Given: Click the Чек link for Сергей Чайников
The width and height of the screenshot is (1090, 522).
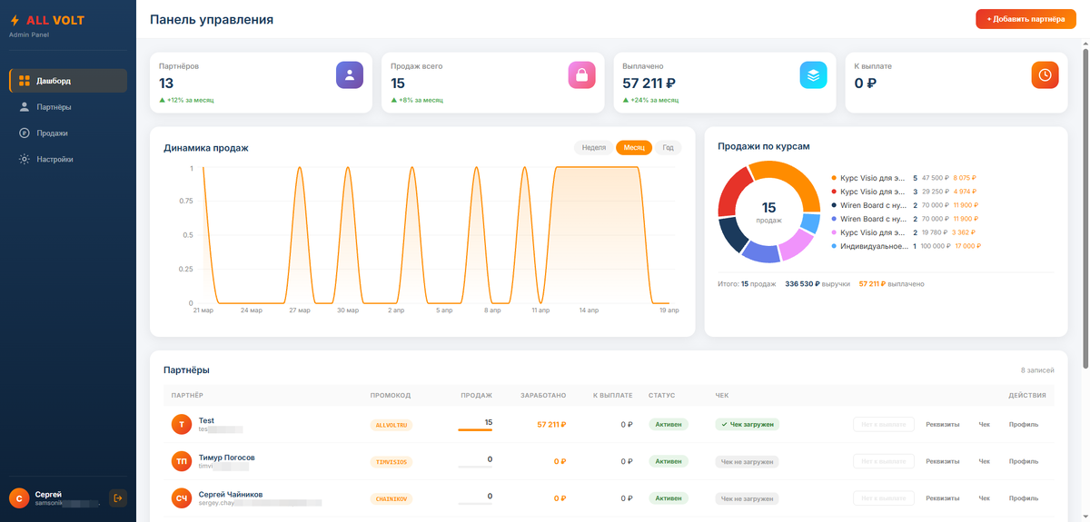Looking at the screenshot, I should 984,498.
